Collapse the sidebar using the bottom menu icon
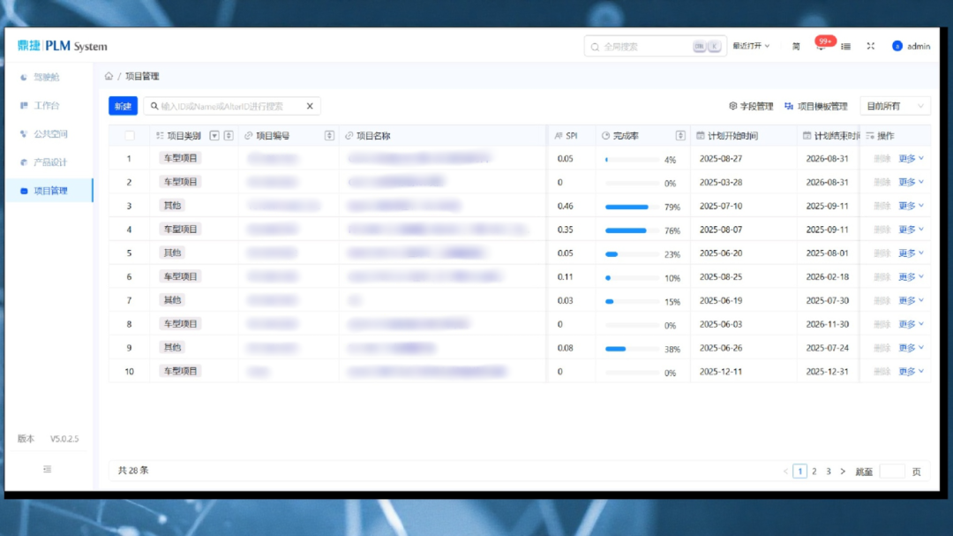The height and width of the screenshot is (536, 953). [x=48, y=470]
